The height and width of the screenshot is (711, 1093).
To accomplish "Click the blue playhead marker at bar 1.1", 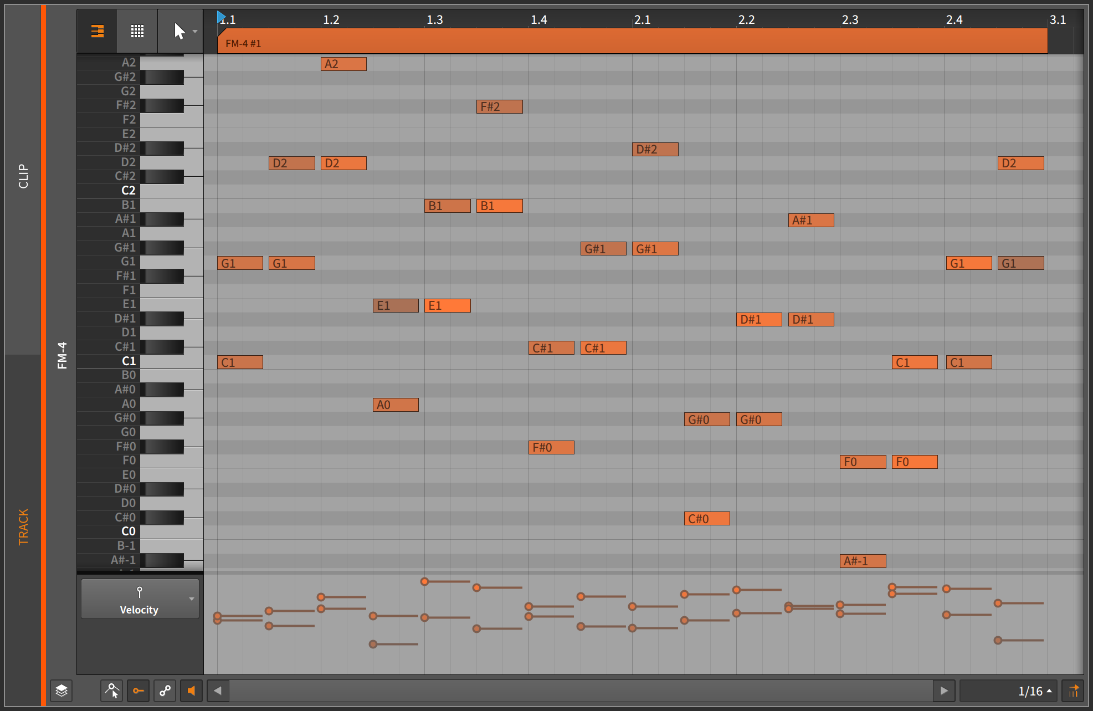I will 221,17.
